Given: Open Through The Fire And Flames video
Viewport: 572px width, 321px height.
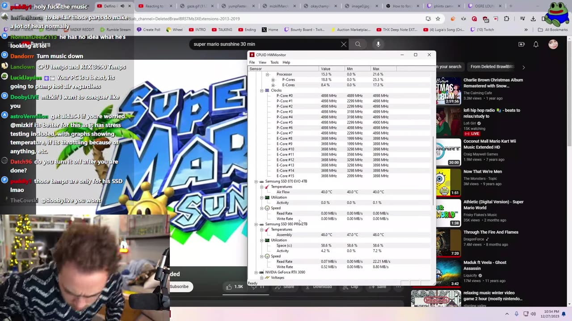Looking at the screenshot, I should 491,232.
